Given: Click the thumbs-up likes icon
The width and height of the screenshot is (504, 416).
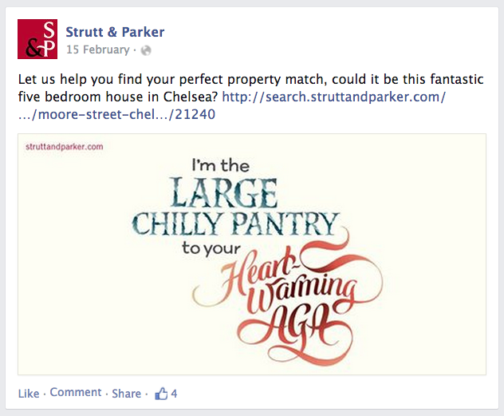Looking at the screenshot, I should pos(162,394).
